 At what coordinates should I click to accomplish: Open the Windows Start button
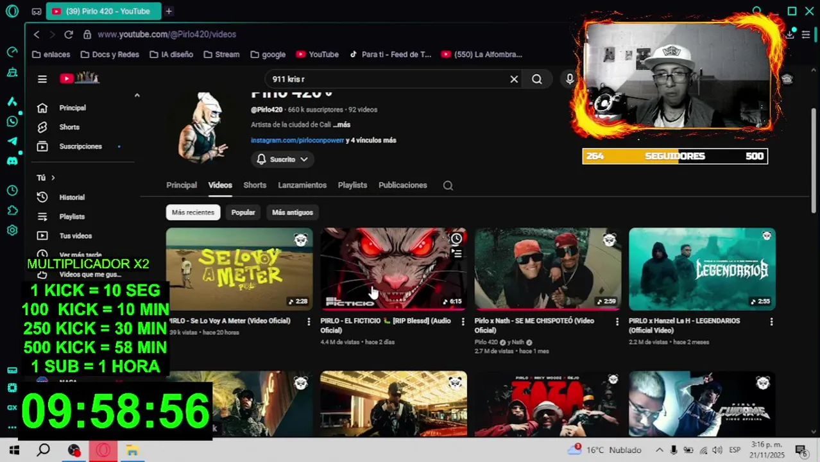(x=14, y=450)
